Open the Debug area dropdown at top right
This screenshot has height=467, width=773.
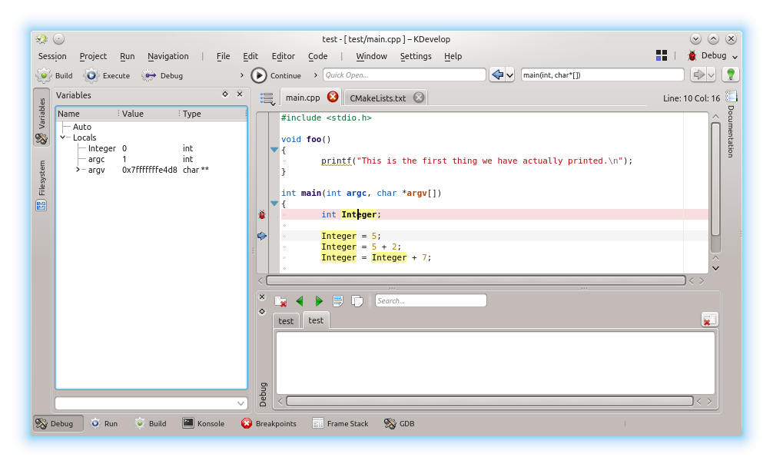712,56
